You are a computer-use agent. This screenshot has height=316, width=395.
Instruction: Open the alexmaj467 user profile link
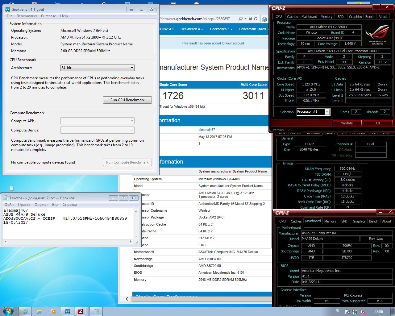pos(206,130)
